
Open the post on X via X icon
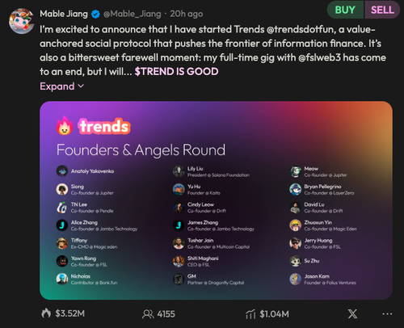tap(352, 314)
